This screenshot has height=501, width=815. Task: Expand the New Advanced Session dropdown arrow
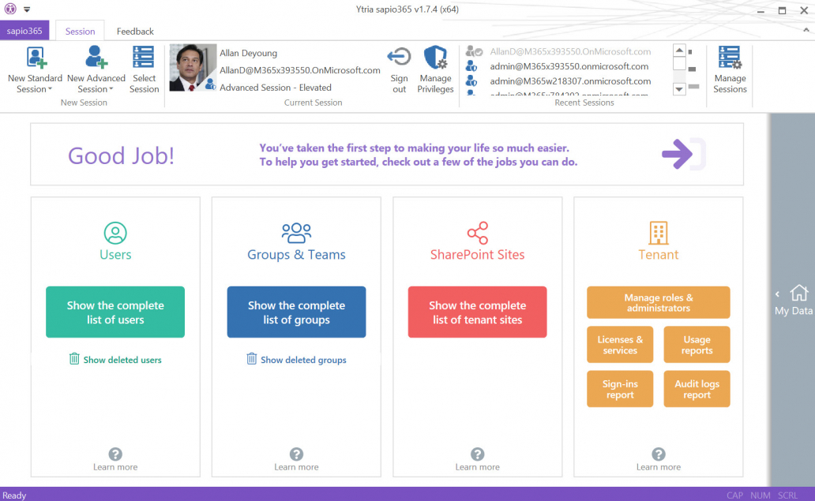111,89
